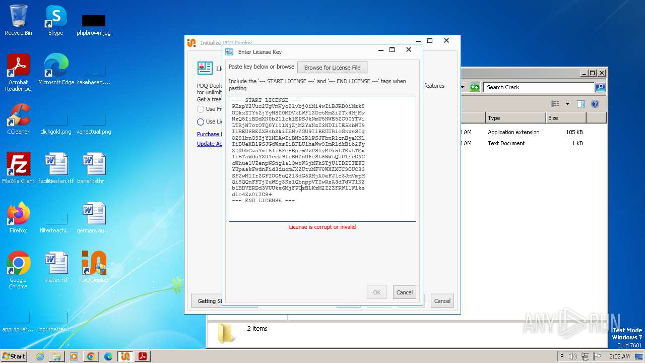645x363 pixels.
Task: Click Chrome icon in taskbar
Action: (x=91, y=356)
